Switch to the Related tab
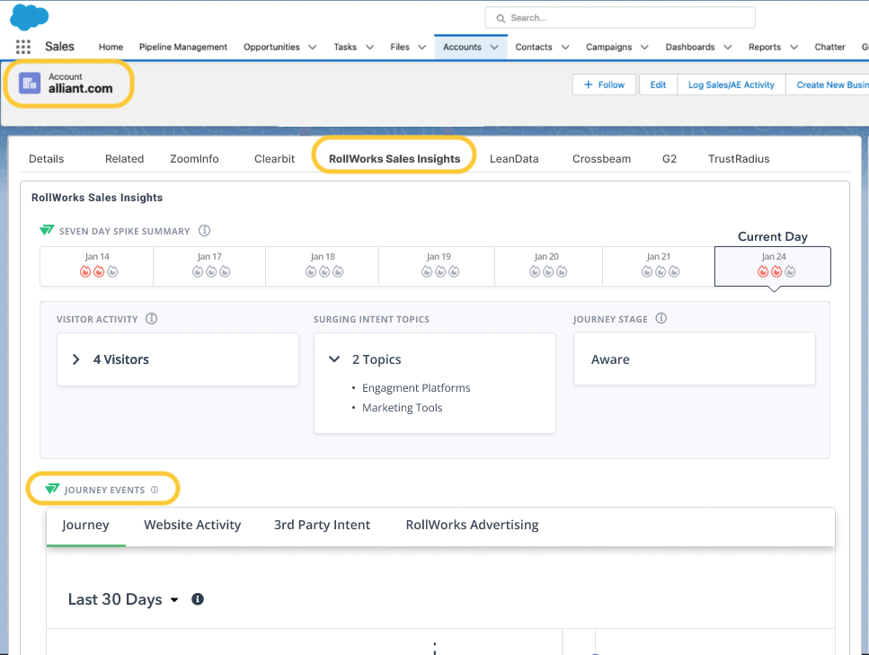Image resolution: width=869 pixels, height=655 pixels. pyautogui.click(x=124, y=159)
